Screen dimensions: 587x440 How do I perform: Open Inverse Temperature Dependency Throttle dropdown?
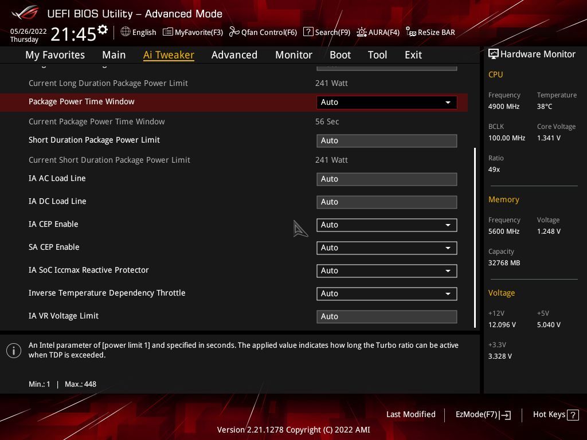click(387, 294)
